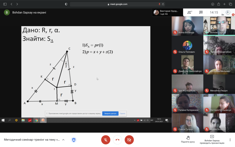Open the three-dot more options menu
The width and height of the screenshot is (235, 147).
230,140
